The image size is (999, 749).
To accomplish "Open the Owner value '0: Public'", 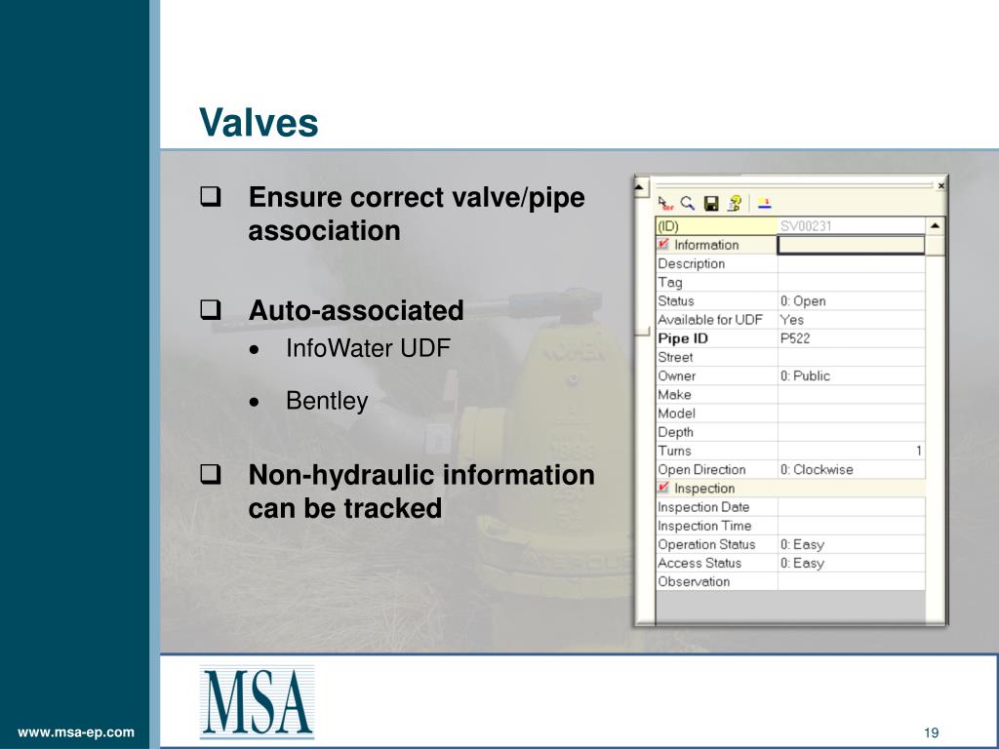I will click(x=851, y=375).
